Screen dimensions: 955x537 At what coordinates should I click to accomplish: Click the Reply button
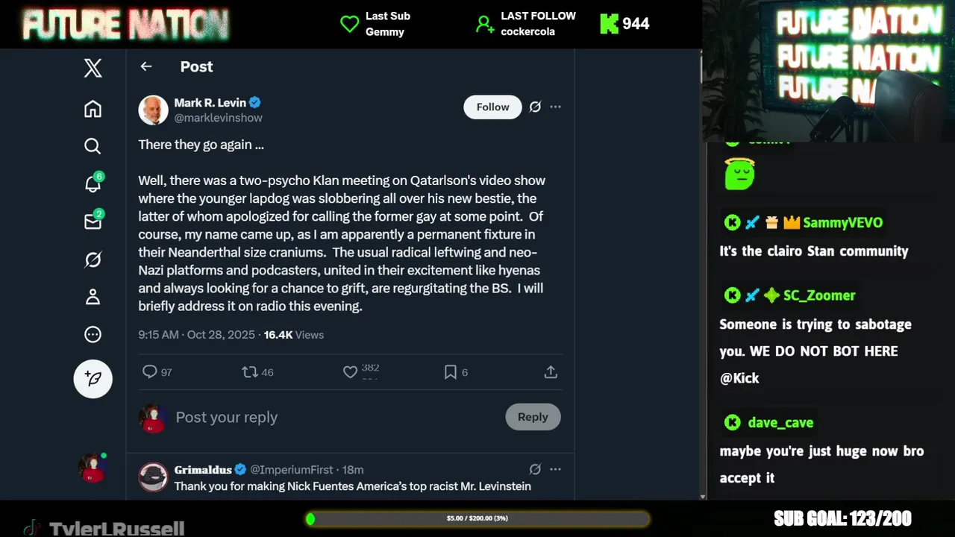click(x=533, y=417)
